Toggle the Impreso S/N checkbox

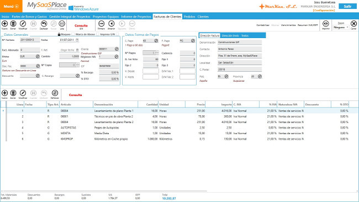tap(118, 34)
